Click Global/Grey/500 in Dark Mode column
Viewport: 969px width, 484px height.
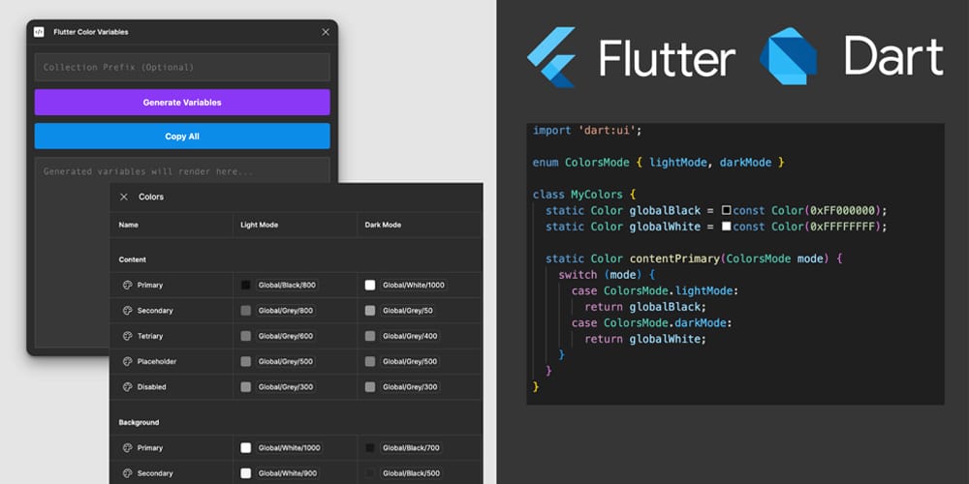tap(410, 361)
